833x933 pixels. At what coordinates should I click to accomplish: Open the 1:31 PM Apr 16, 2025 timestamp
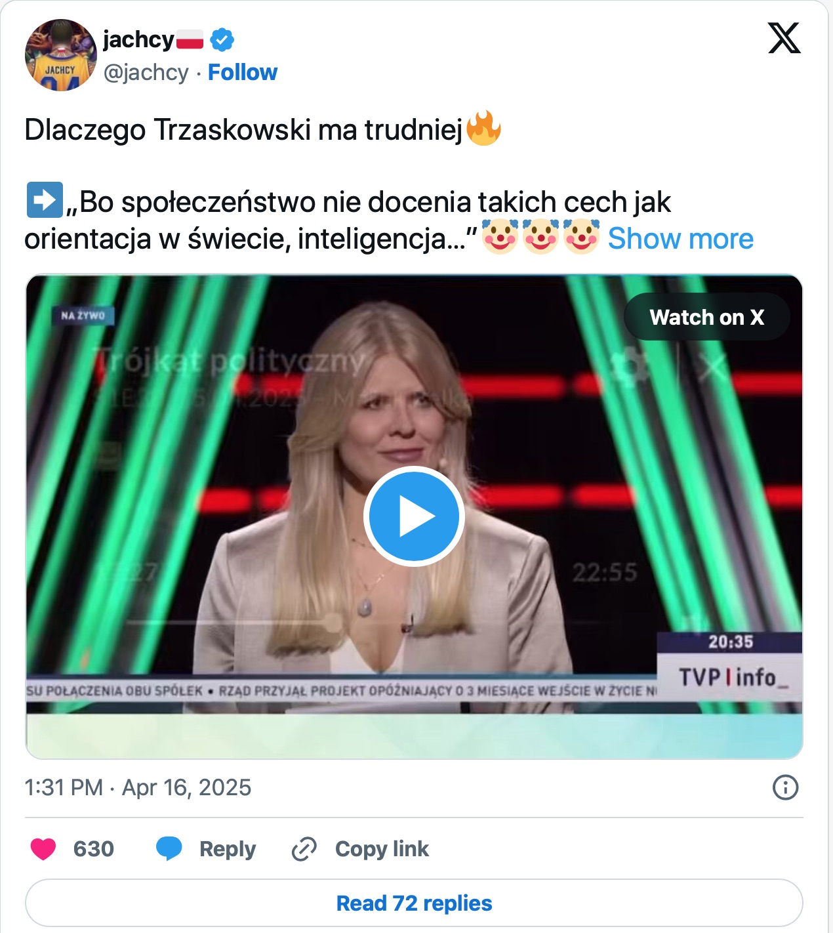click(x=138, y=787)
